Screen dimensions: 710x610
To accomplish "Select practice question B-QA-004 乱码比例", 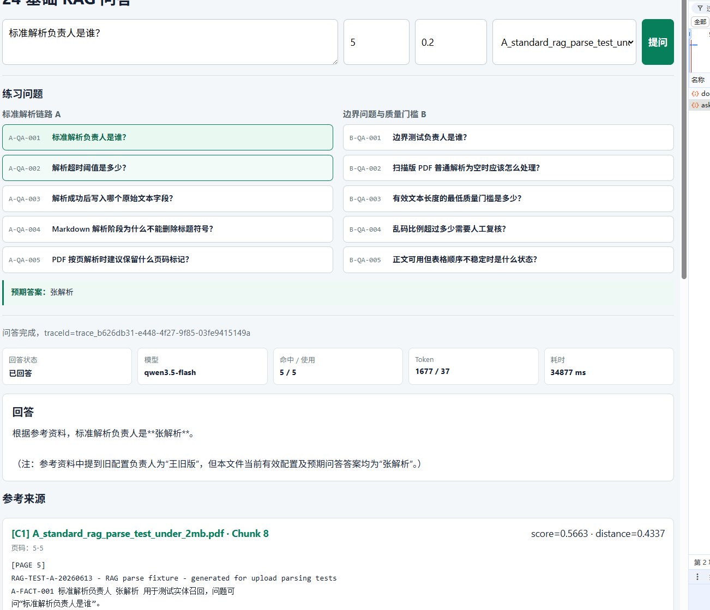I will coord(508,229).
